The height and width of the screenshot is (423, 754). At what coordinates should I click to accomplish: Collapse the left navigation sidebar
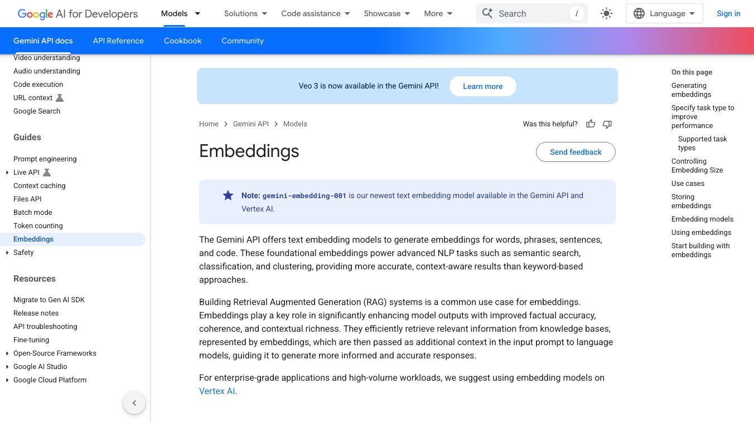click(x=134, y=403)
